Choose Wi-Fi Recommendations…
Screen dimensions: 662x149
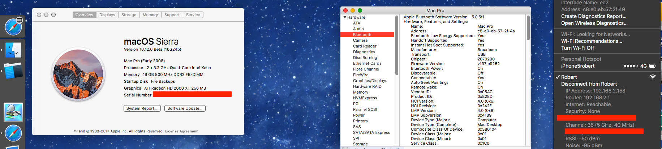[592, 41]
